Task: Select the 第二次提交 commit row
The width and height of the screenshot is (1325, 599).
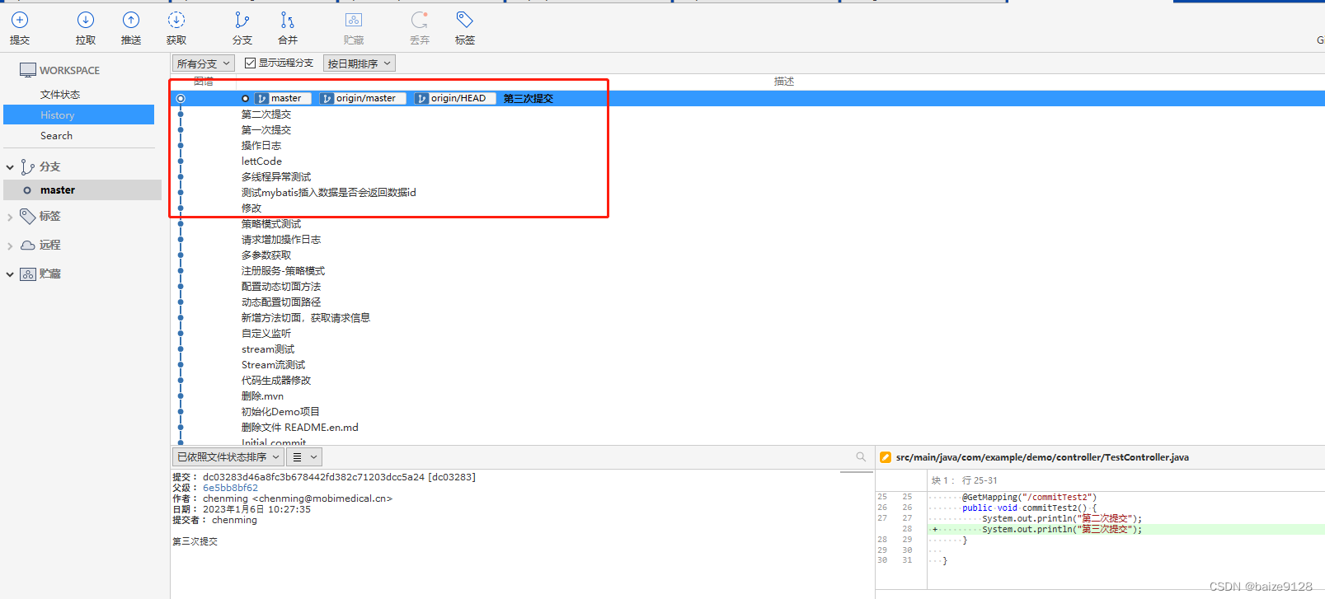Action: pyautogui.click(x=748, y=115)
